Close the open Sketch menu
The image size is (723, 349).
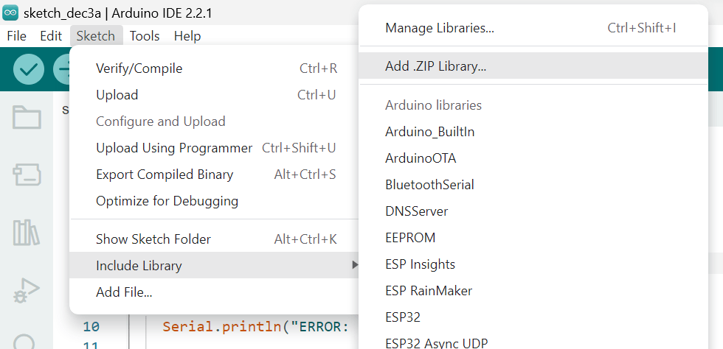pos(96,36)
